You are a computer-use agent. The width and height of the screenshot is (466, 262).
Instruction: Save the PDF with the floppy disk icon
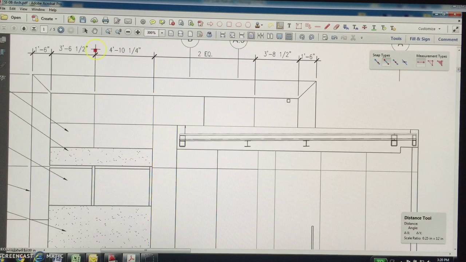tap(83, 20)
